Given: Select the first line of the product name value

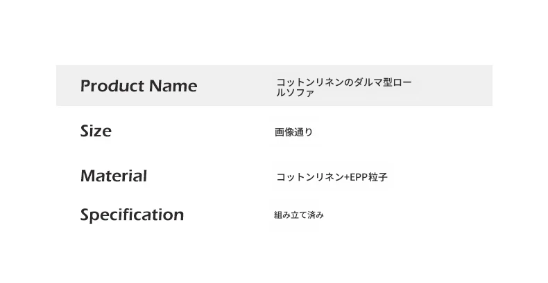Looking at the screenshot, I should click(x=344, y=82).
